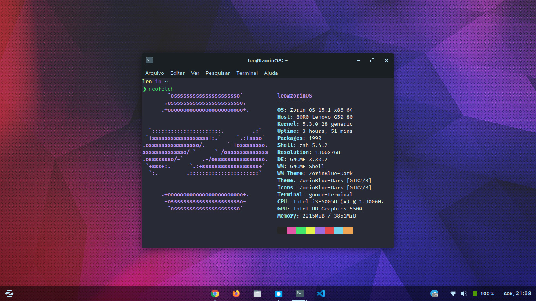Click the light blue color block in neofetch

tap(339, 230)
